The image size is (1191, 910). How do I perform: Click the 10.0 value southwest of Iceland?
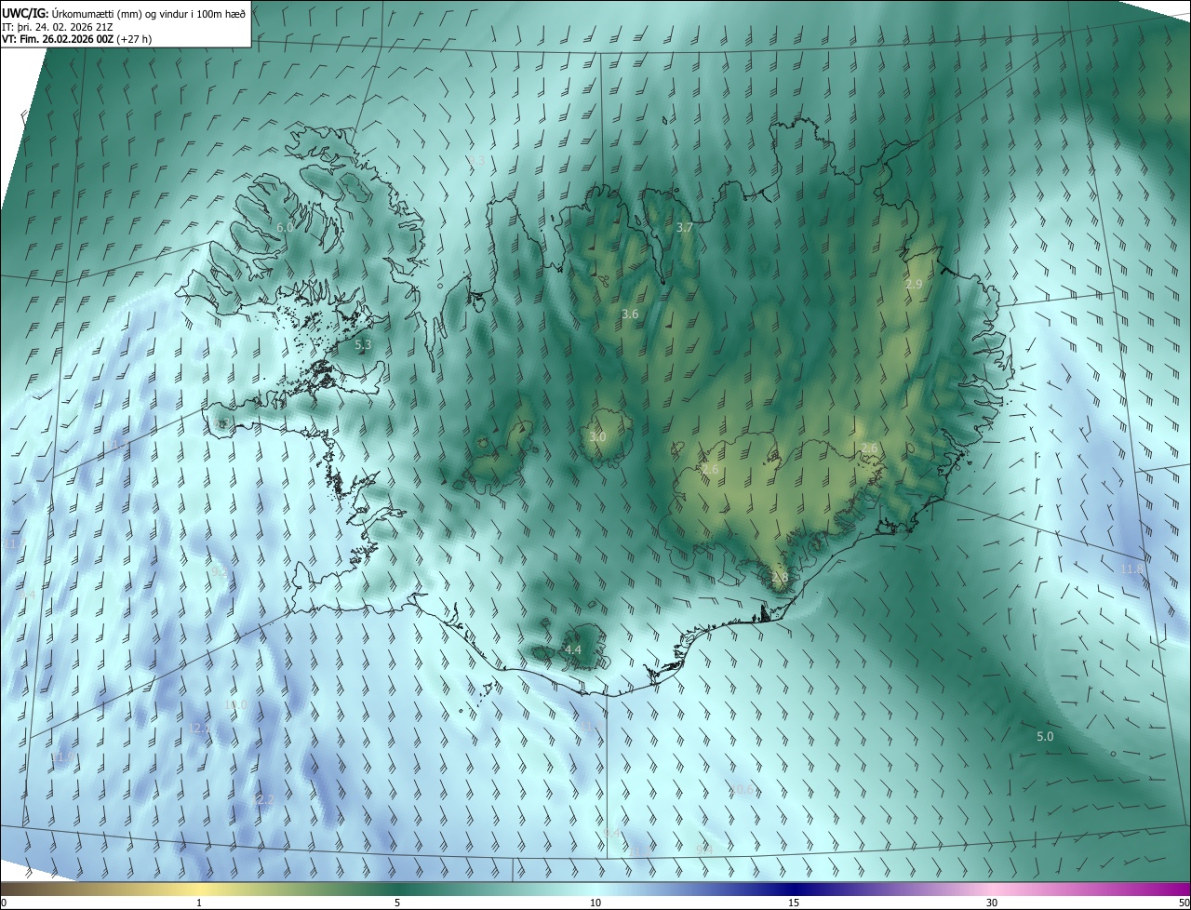pos(236,704)
